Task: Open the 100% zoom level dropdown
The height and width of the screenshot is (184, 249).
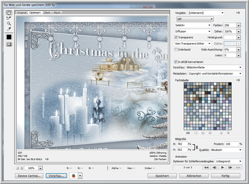Action: [x=41, y=168]
